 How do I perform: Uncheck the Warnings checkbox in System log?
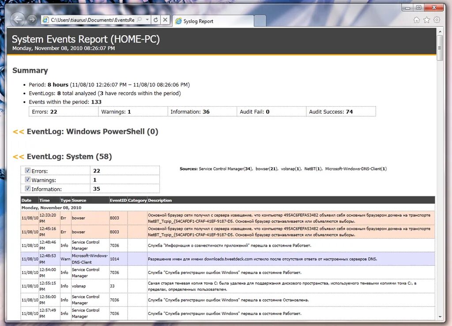pyautogui.click(x=28, y=180)
